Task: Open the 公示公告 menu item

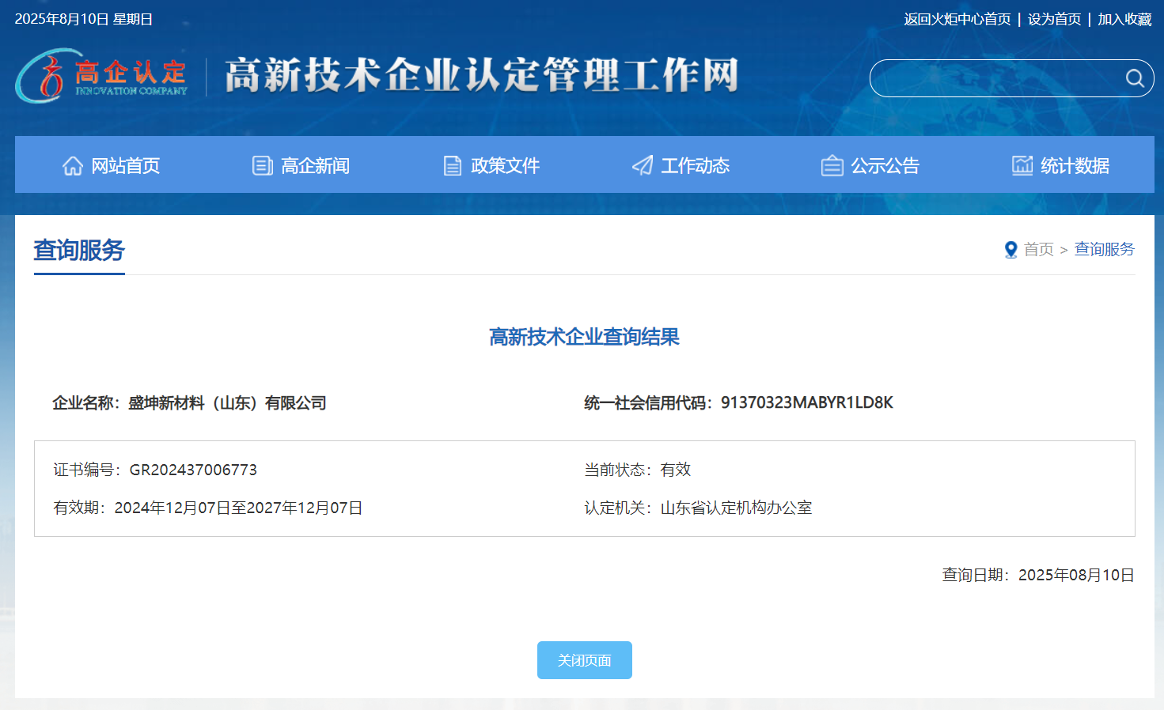Action: click(x=870, y=165)
